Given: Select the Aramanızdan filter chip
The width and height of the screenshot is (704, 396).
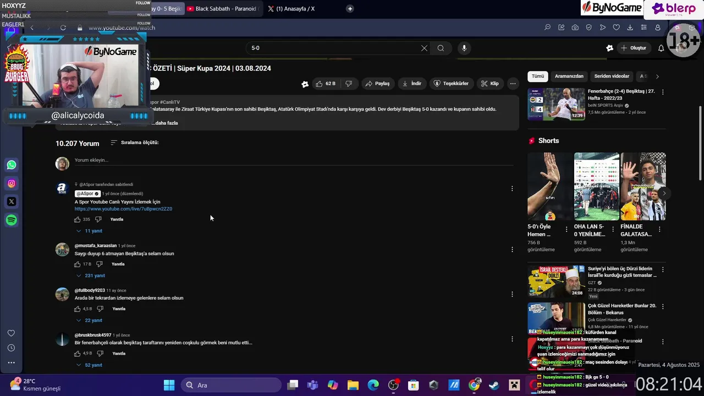Looking at the screenshot, I should pyautogui.click(x=569, y=76).
